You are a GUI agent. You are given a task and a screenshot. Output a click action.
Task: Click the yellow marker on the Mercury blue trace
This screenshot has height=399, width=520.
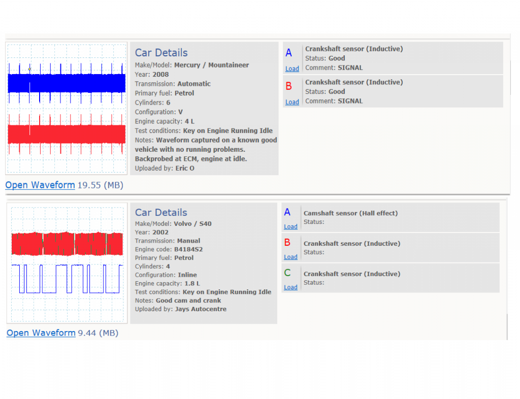(x=29, y=69)
